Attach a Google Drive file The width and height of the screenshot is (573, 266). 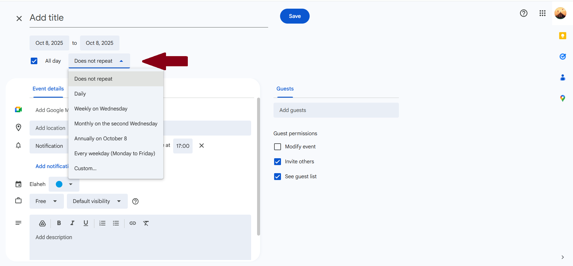tap(42, 223)
